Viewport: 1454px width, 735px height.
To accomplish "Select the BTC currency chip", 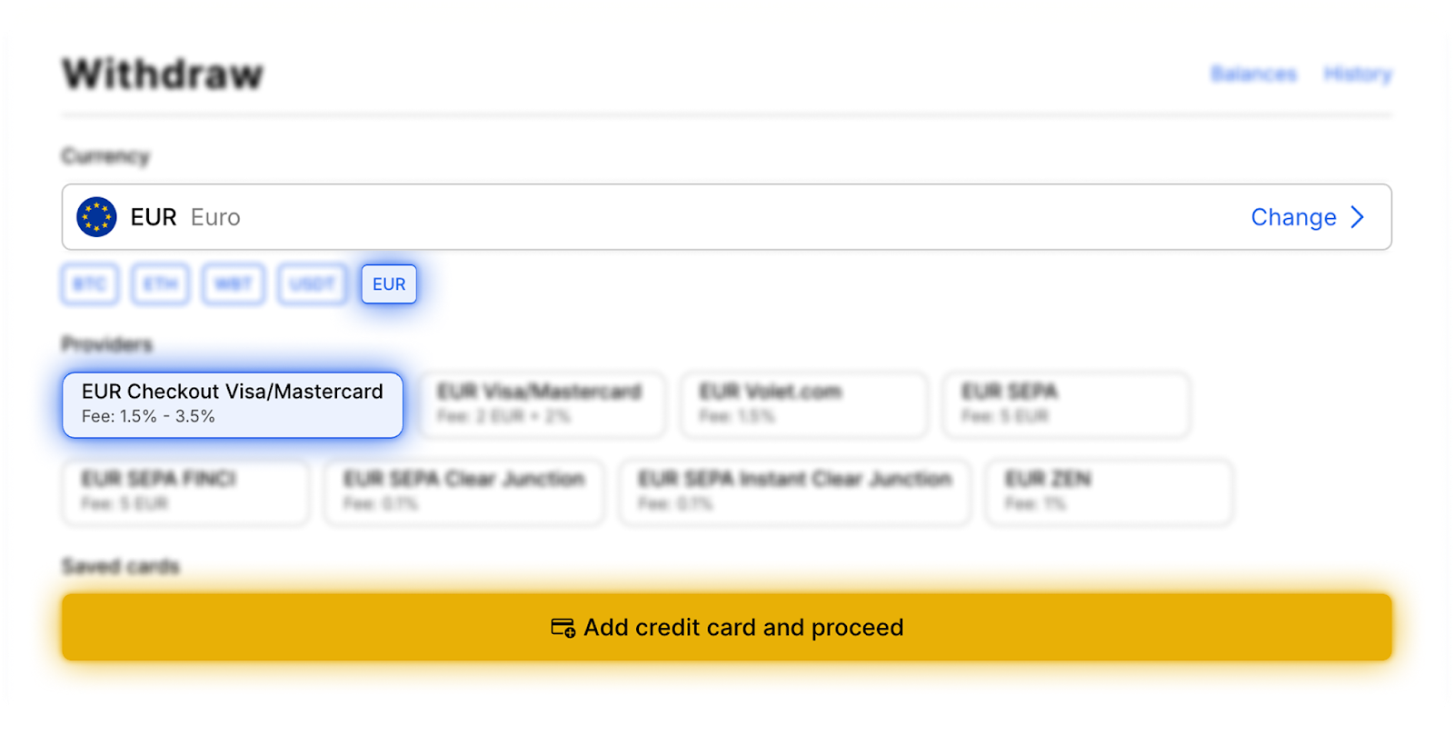I will pyautogui.click(x=90, y=284).
